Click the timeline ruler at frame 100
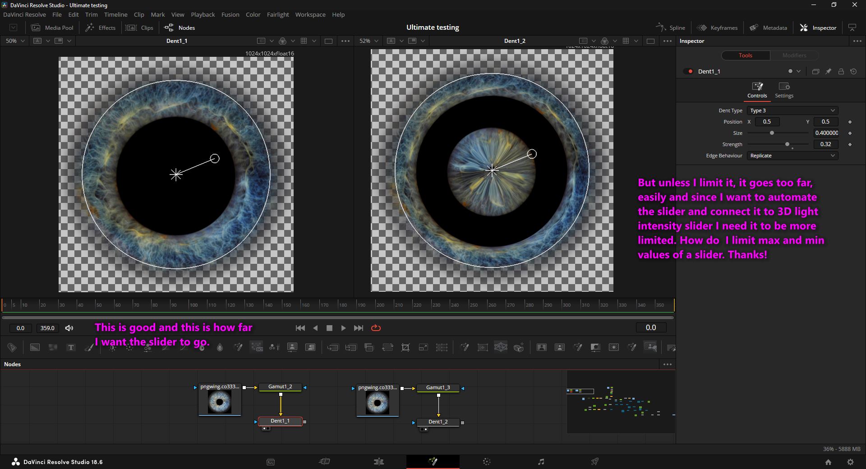This screenshot has height=469, width=866. pos(193,305)
